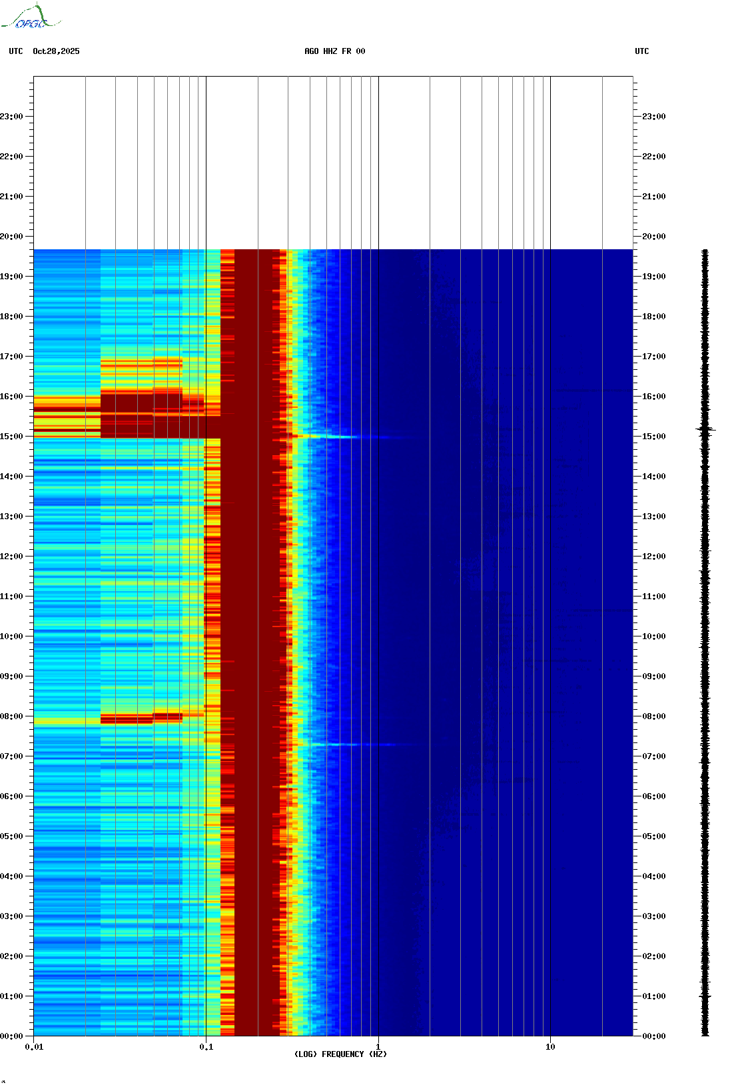Click 19:00 on the left time axis
This screenshot has width=734, height=1089.
pos(11,277)
